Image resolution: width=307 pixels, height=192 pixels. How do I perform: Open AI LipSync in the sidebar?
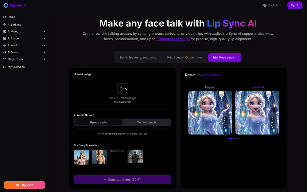point(25,25)
